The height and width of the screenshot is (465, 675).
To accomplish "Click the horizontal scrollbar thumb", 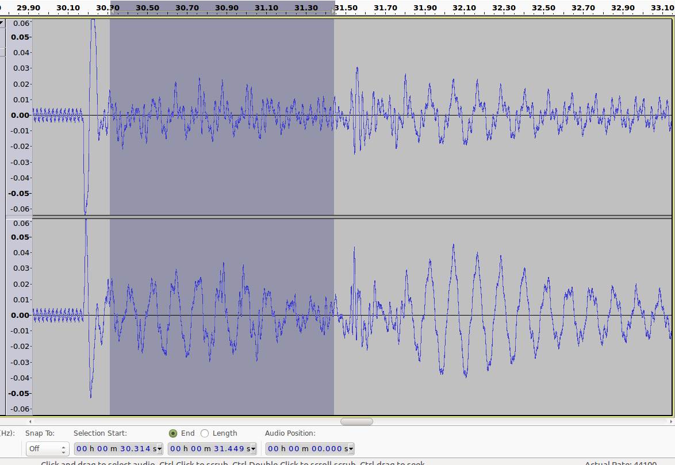I will 356,421.
